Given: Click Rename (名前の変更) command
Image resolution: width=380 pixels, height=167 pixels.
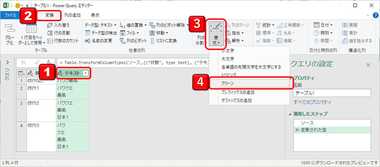Looking at the screenshot, I should coord(98,41).
